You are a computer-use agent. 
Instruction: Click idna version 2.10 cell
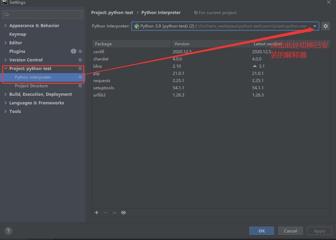pos(177,66)
